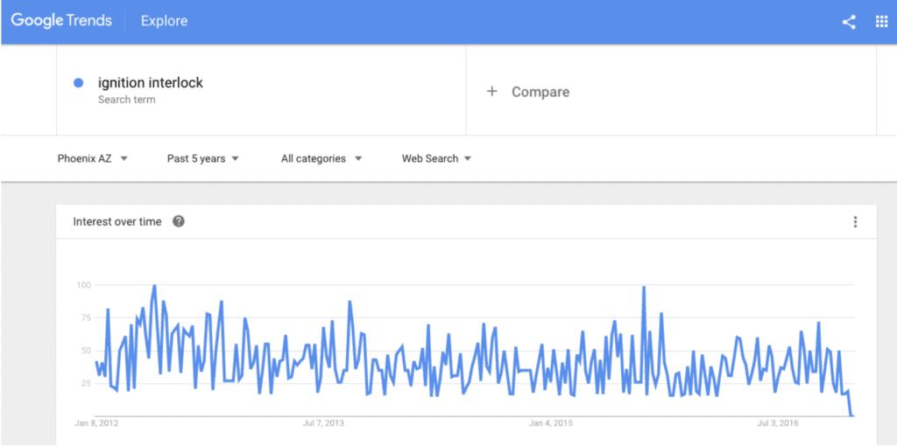Click the Jan 8, 2012 axis label
The height and width of the screenshot is (446, 897).
pyautogui.click(x=96, y=424)
